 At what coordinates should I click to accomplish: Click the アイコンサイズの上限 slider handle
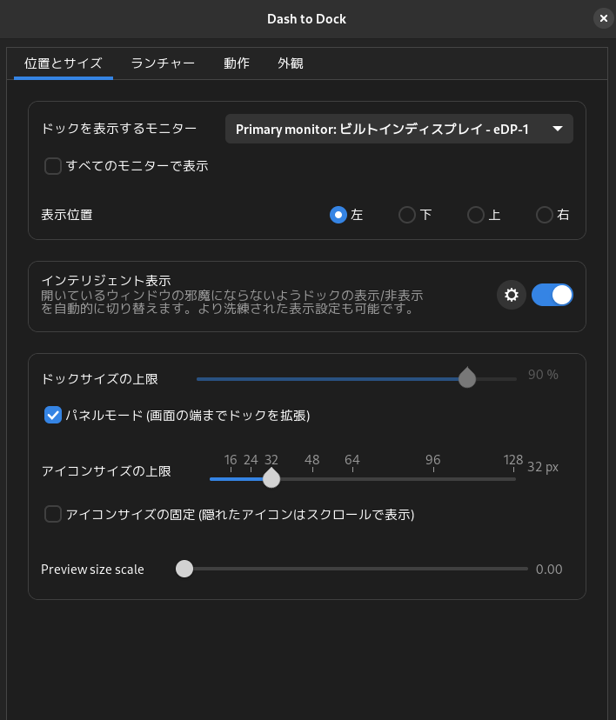click(271, 478)
